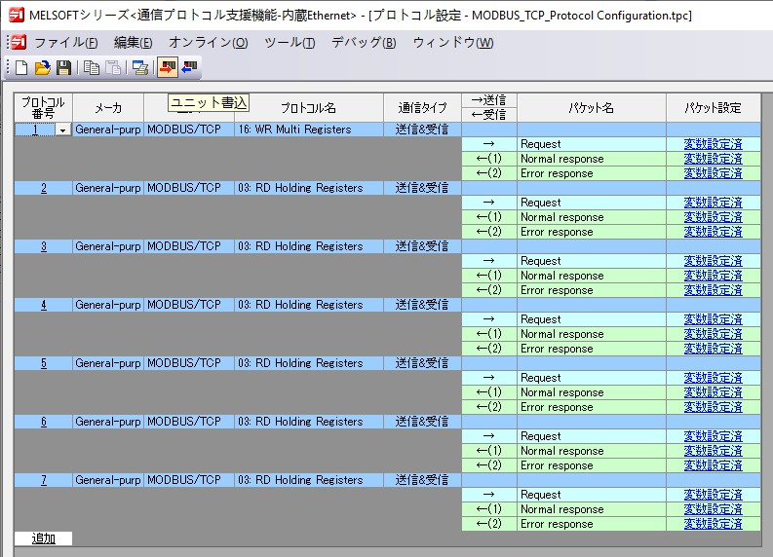Select protocol number 4 link

[44, 305]
